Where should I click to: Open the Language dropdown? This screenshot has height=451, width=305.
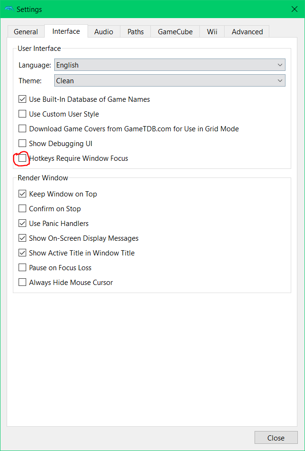[170, 65]
